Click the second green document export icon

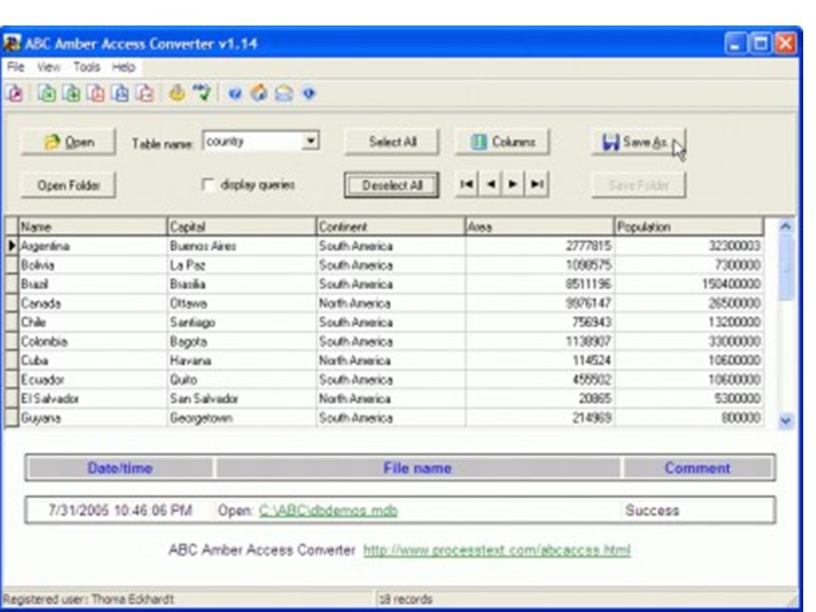71,93
